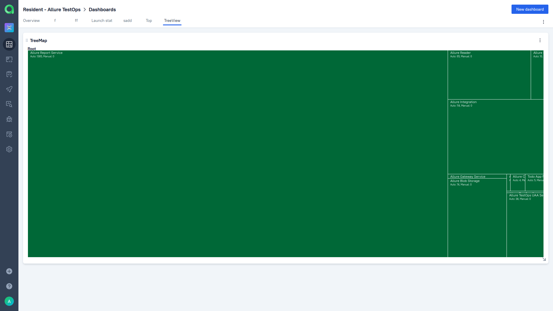Toggle the TreeView widget drag handle

click(x=26, y=41)
